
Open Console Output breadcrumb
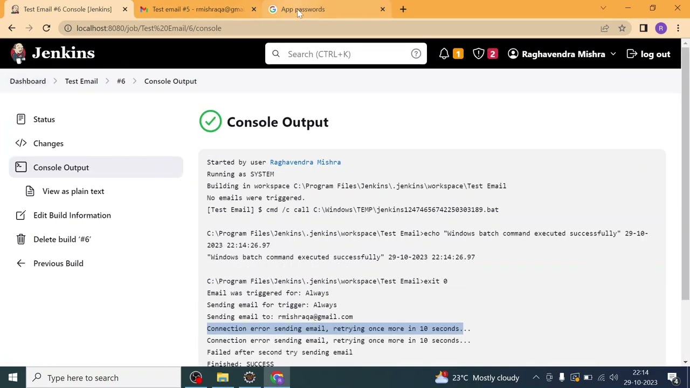[x=170, y=81]
